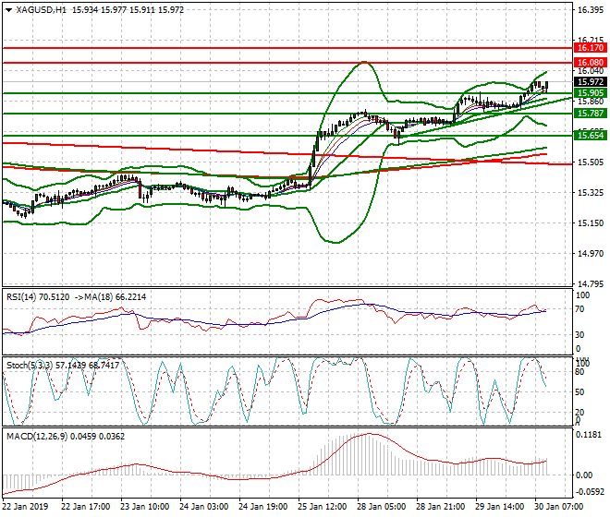Select the 15.150 price scale value
Image resolution: width=610 pixels, height=517 pixels.
pyautogui.click(x=591, y=223)
